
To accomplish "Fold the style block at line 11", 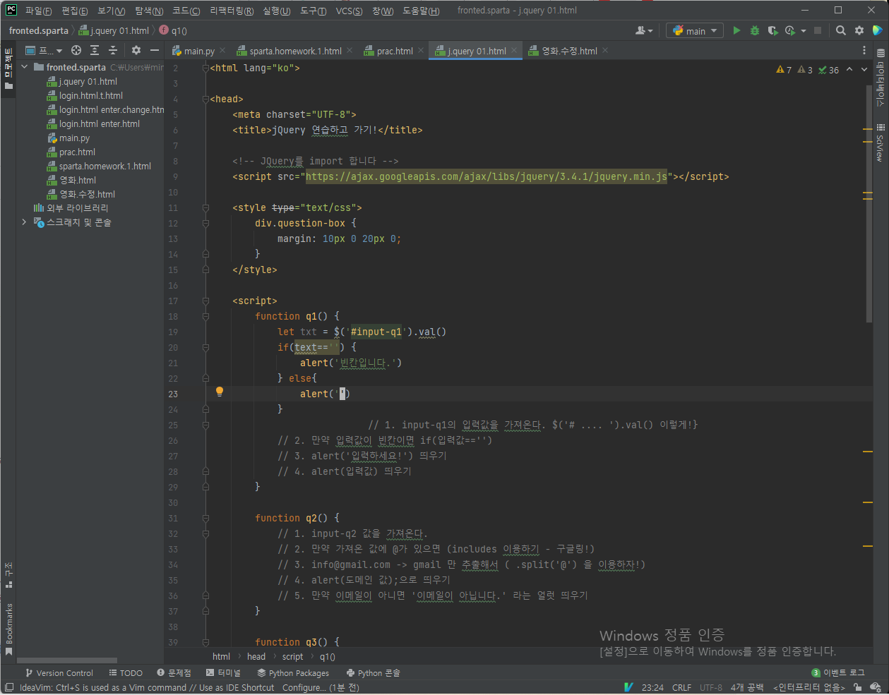I will pyautogui.click(x=205, y=207).
